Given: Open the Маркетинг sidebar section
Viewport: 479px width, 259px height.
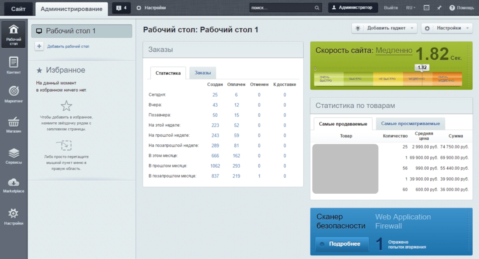Looking at the screenshot, I should (14, 94).
